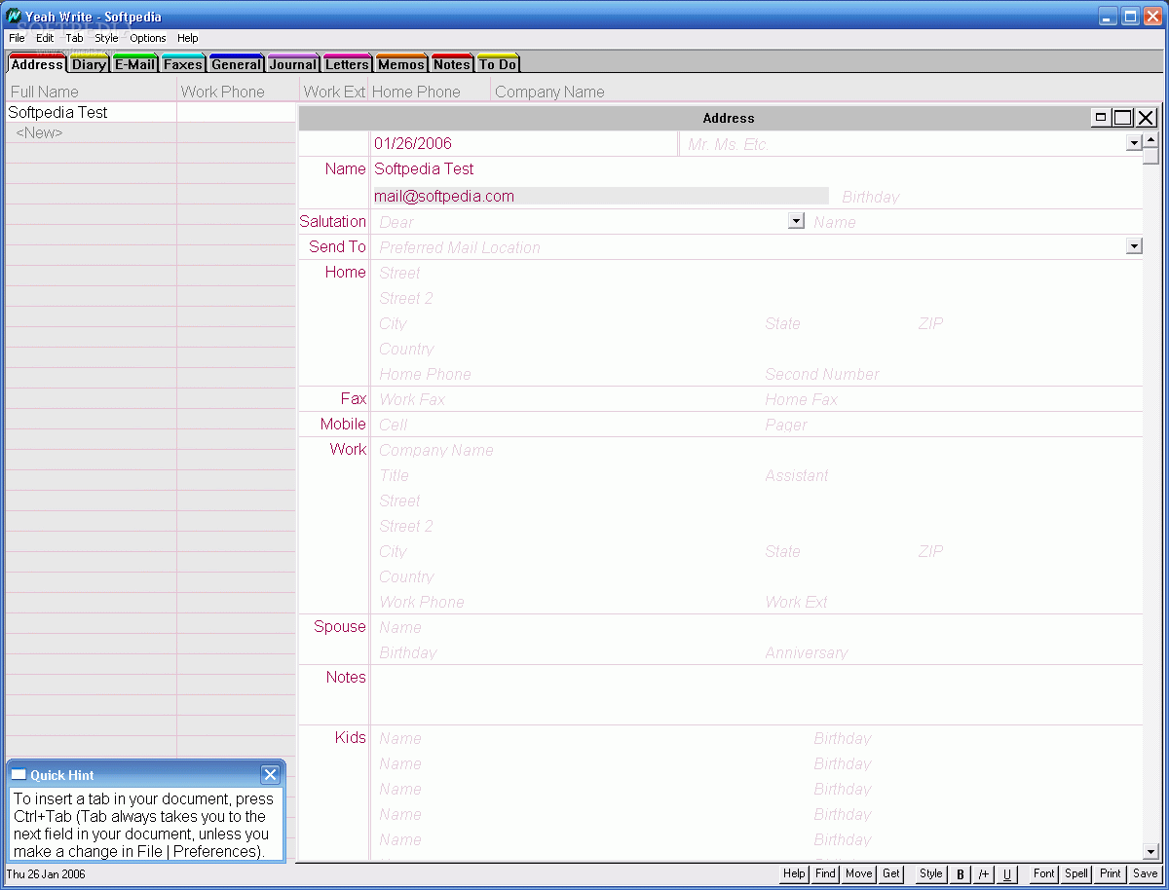Image resolution: width=1169 pixels, height=890 pixels.
Task: Select the <New> entry in the address list
Action: (40, 132)
